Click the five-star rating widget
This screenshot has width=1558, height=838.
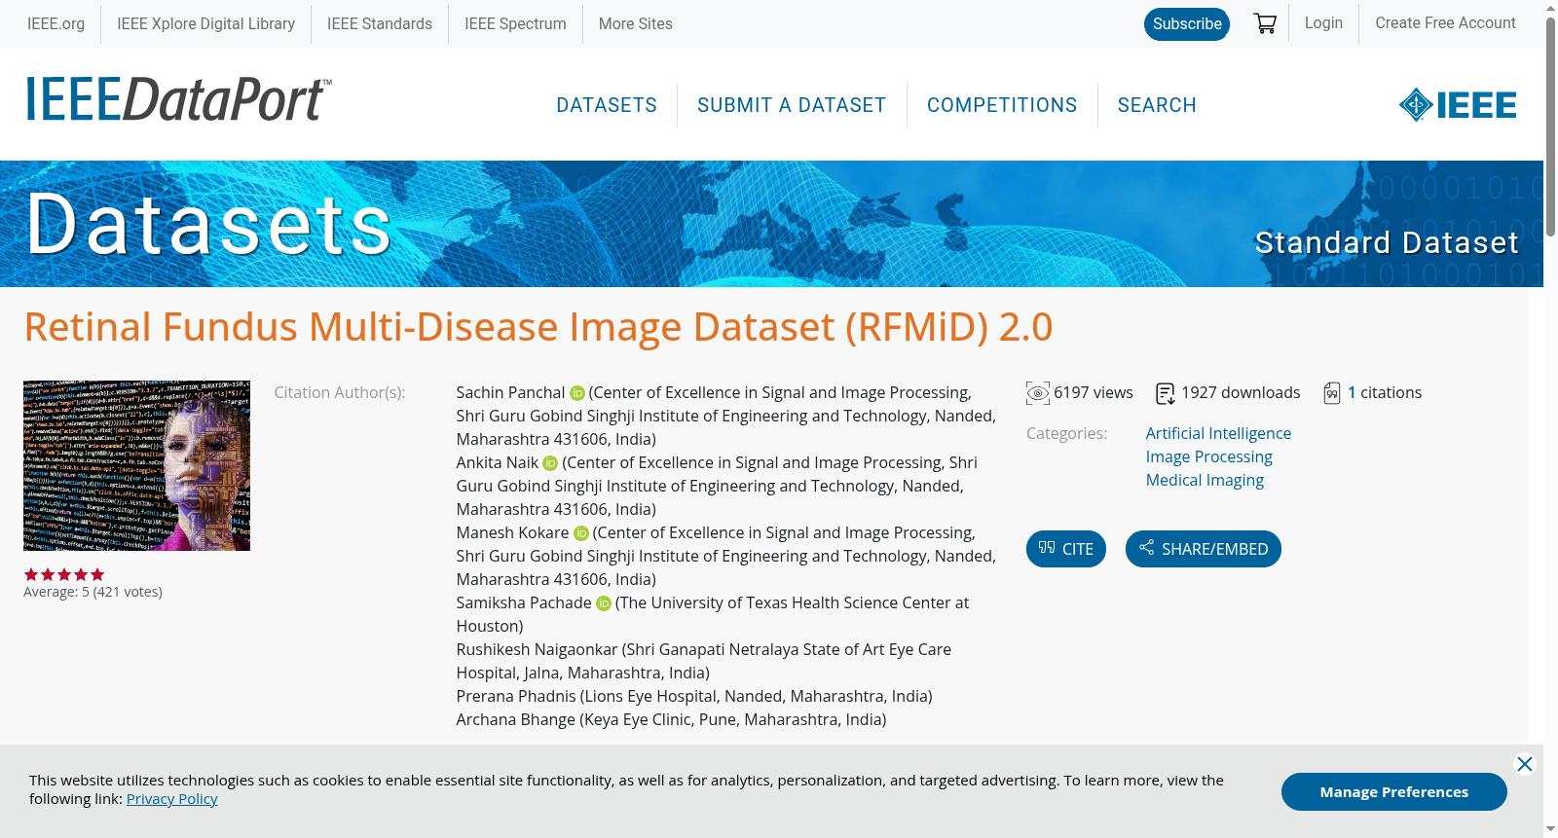click(64, 575)
